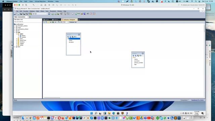Click the canvas horizontal scrollbar

[52, 98]
